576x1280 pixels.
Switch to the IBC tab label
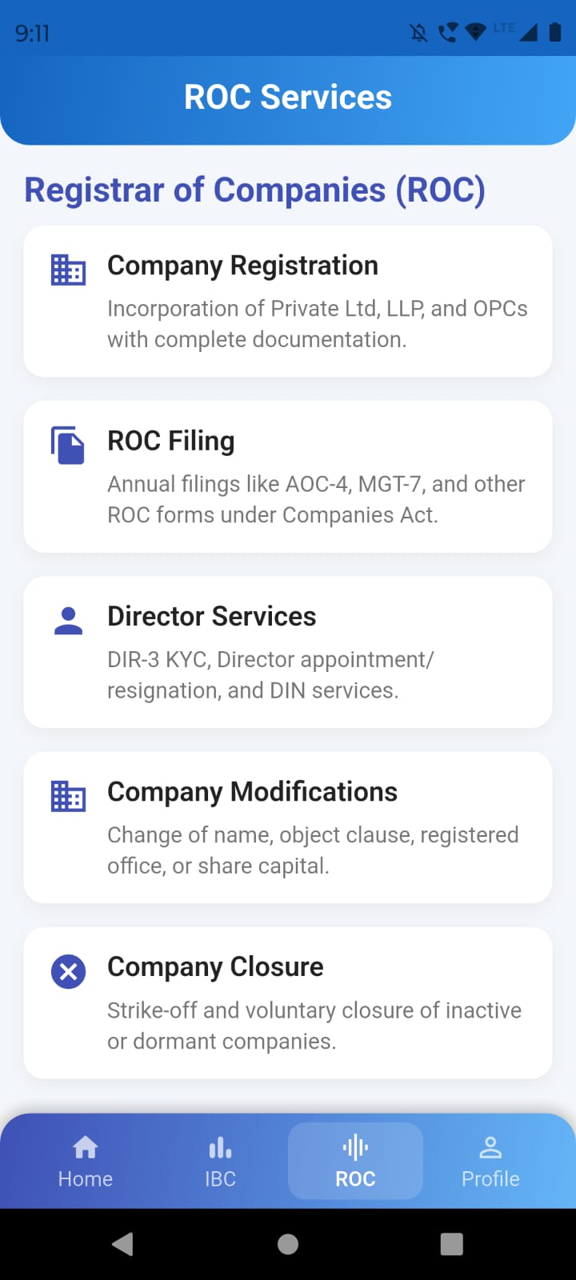pos(220,1179)
